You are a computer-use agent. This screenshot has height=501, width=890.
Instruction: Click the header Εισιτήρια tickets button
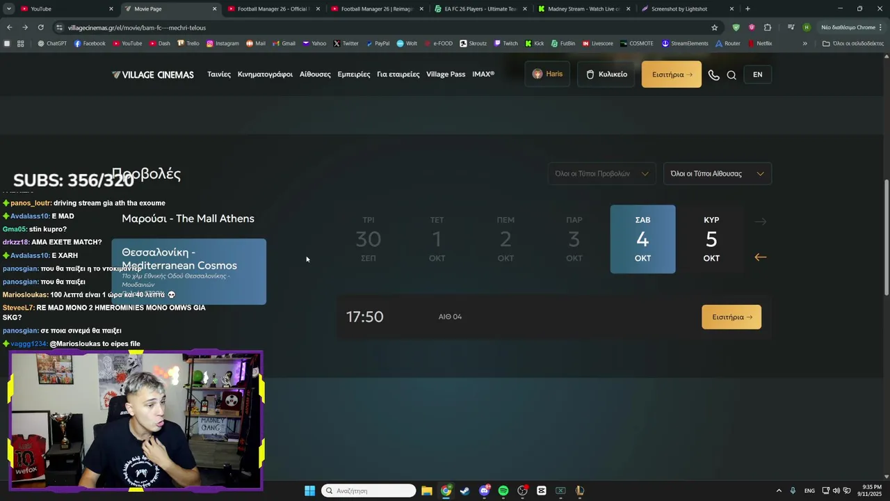click(672, 74)
